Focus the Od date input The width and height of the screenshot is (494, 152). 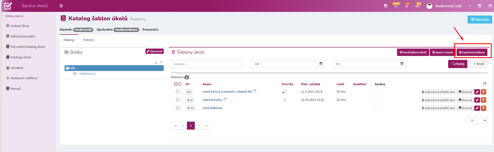289,64
